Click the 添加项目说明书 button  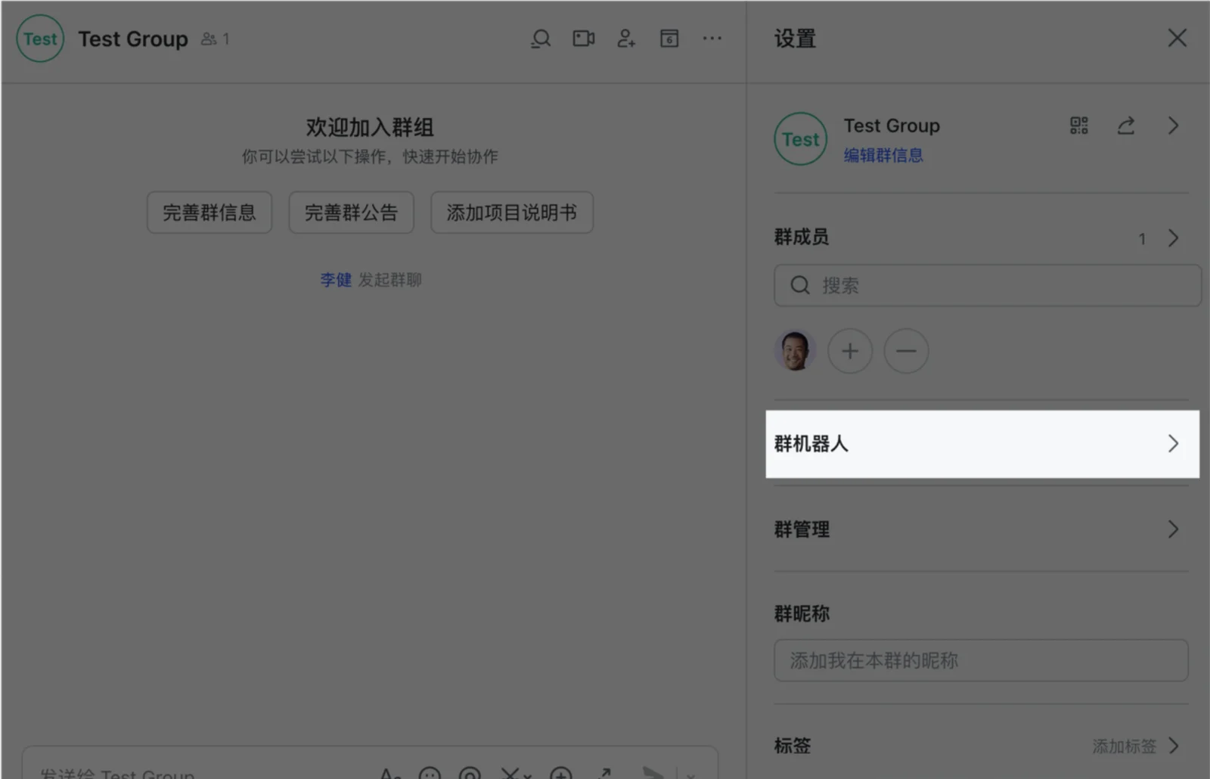point(512,213)
